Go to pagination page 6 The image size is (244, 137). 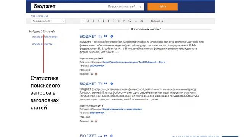pyautogui.click(x=108, y=21)
